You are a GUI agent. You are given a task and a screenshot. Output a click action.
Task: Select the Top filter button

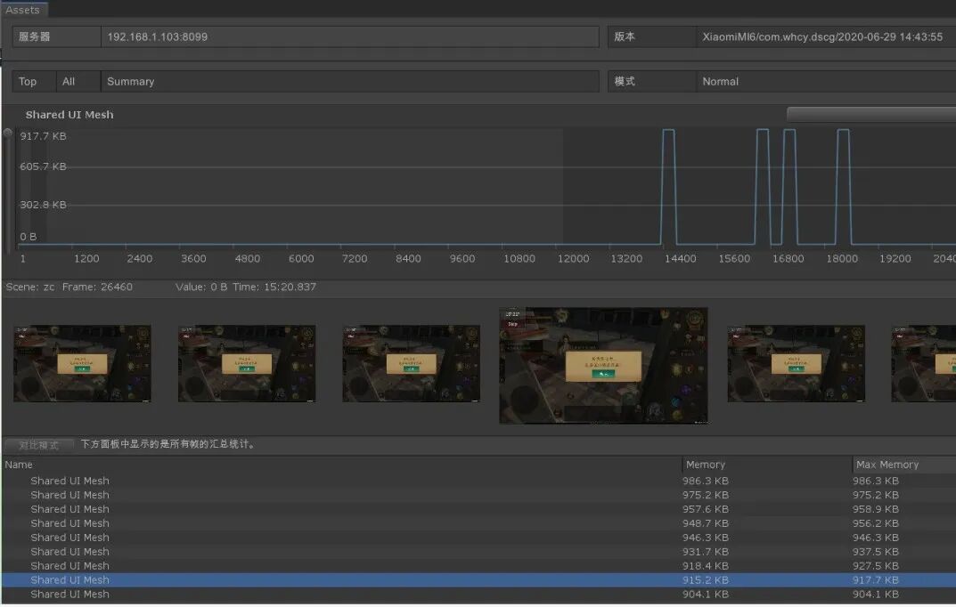[x=34, y=81]
